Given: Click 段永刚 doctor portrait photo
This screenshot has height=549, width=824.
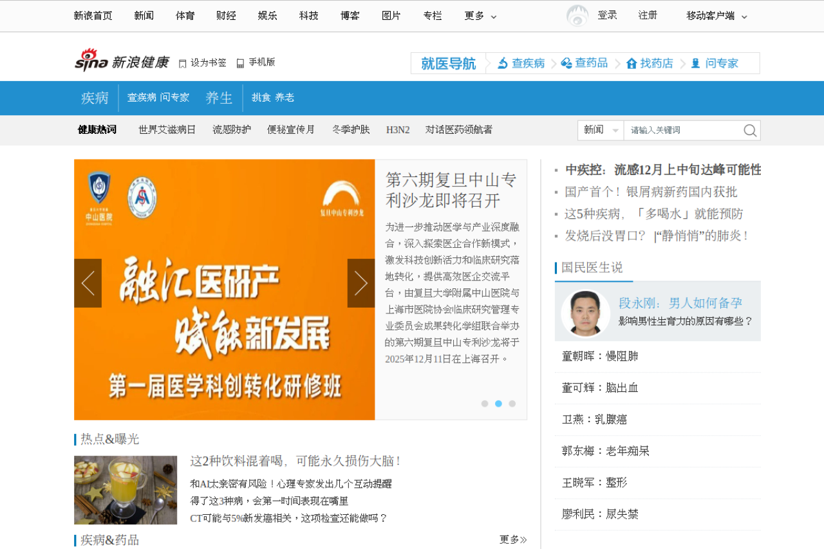Looking at the screenshot, I should (x=585, y=313).
